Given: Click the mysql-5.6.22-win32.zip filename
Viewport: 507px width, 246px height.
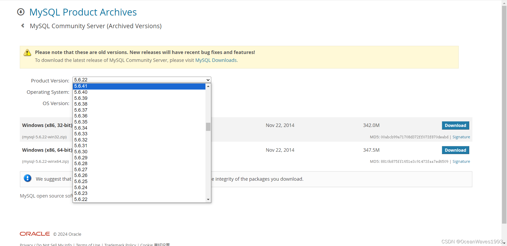Looking at the screenshot, I should coord(44,137).
